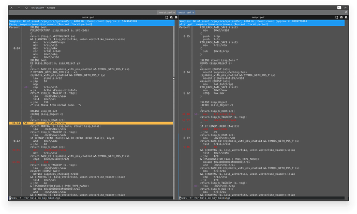The image size is (357, 214).
Task: Click the 0.12 percent value in left pane
Action: (17, 141)
